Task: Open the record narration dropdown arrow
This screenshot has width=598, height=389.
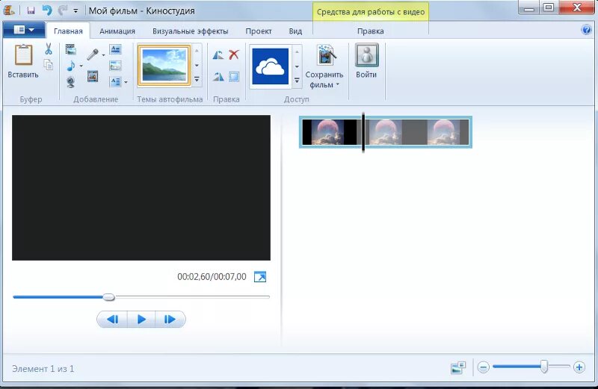Action: coord(103,55)
